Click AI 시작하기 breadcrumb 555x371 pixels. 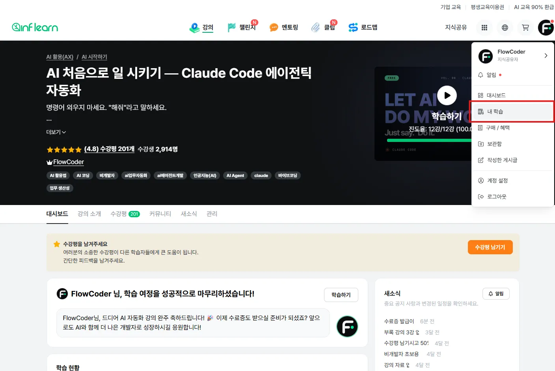click(x=94, y=57)
